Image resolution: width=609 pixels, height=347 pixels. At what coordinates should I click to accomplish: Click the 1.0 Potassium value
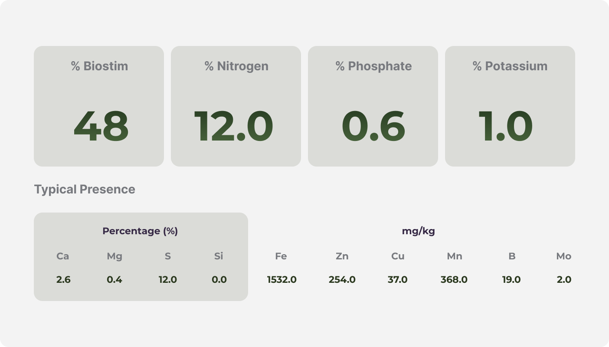point(505,126)
